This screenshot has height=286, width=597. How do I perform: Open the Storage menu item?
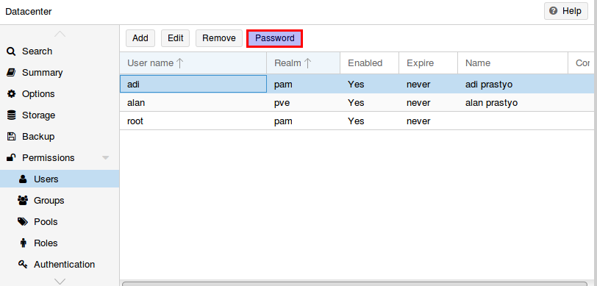click(x=60, y=115)
